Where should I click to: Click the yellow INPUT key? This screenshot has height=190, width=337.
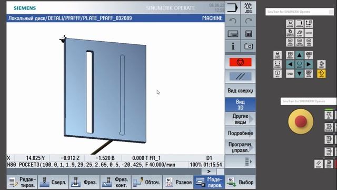tap(321, 74)
